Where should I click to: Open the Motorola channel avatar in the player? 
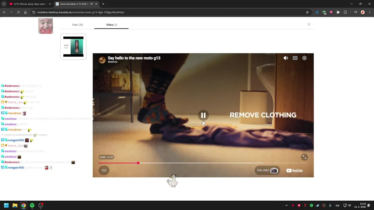click(x=102, y=60)
